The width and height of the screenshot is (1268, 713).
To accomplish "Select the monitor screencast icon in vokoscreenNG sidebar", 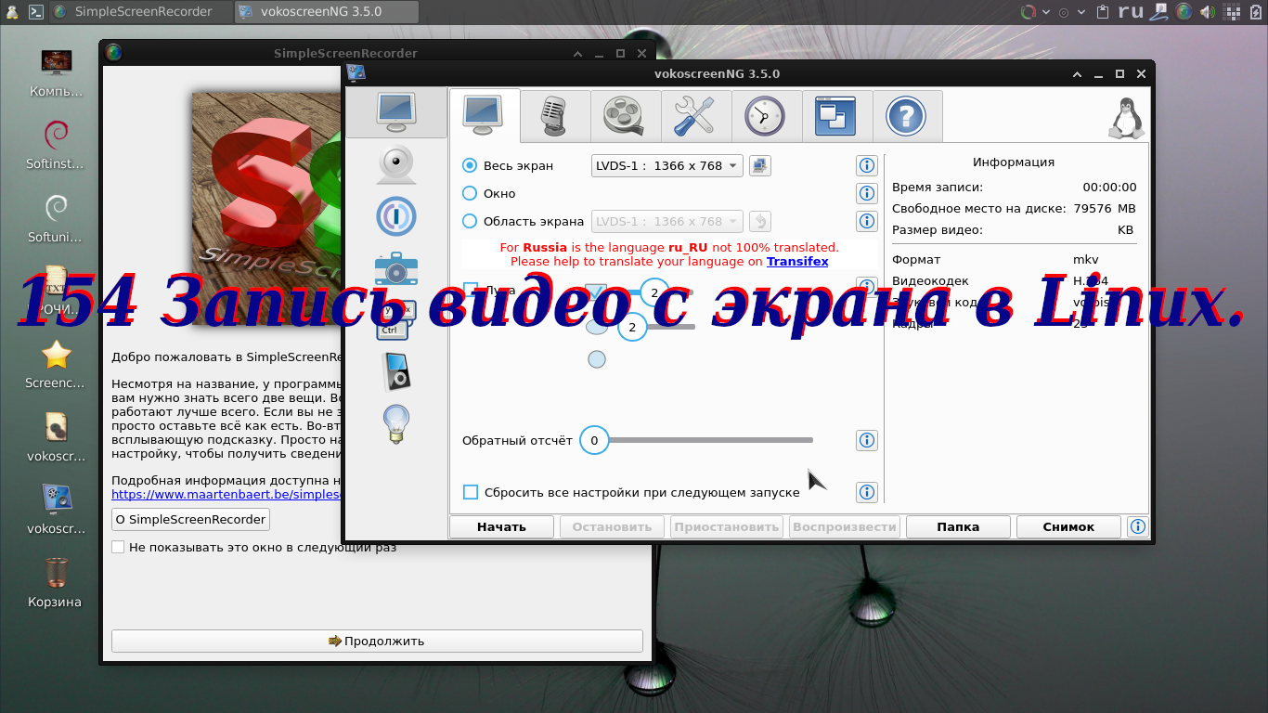I will pos(396,111).
